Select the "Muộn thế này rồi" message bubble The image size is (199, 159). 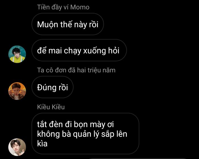click(67, 24)
